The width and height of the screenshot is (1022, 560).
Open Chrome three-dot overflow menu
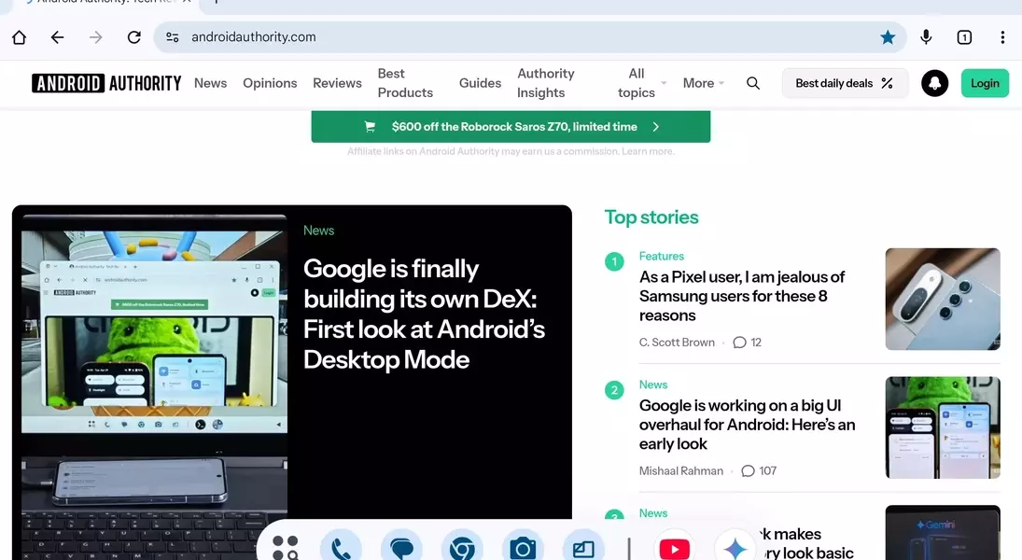(x=1002, y=37)
